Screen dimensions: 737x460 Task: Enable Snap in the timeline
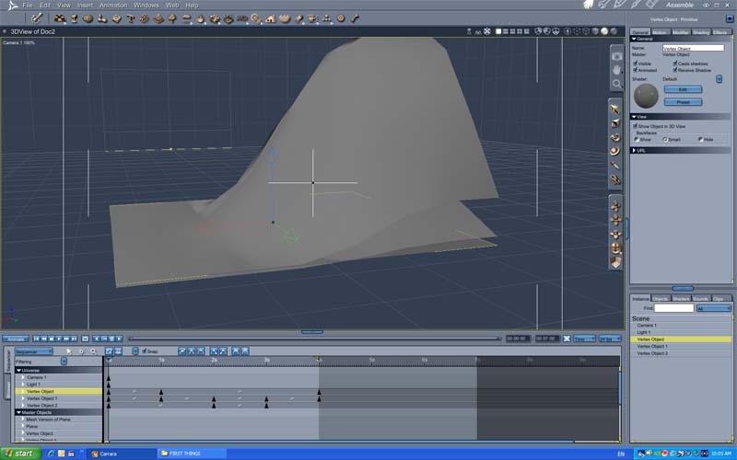(x=144, y=351)
